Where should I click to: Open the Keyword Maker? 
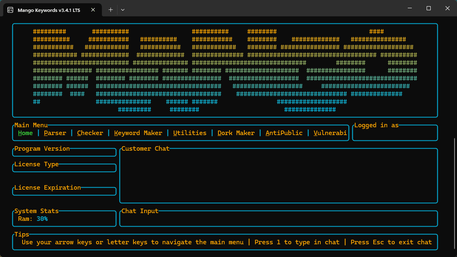click(137, 133)
